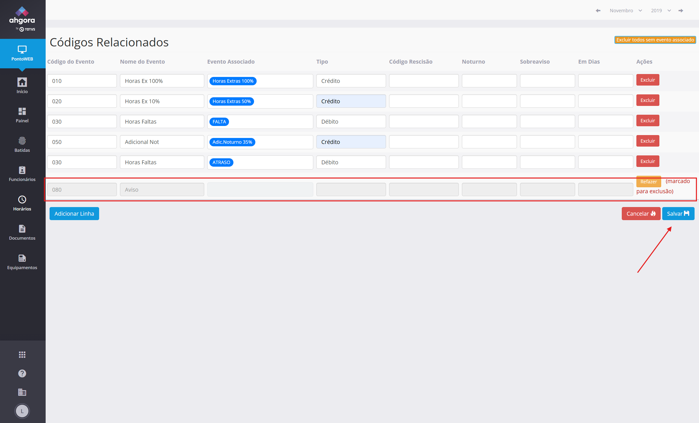
Task: Open the Painel dashboard icon
Action: tap(22, 112)
